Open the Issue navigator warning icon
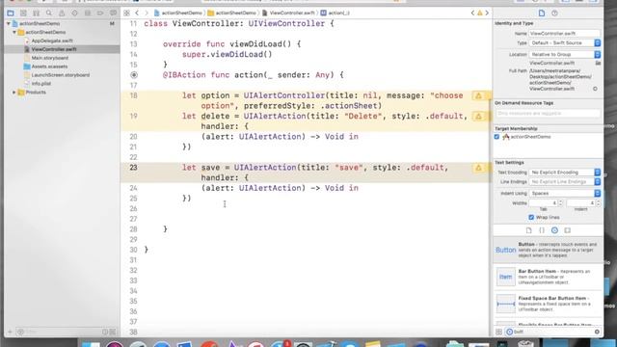The height and width of the screenshot is (347, 617). click(62, 13)
